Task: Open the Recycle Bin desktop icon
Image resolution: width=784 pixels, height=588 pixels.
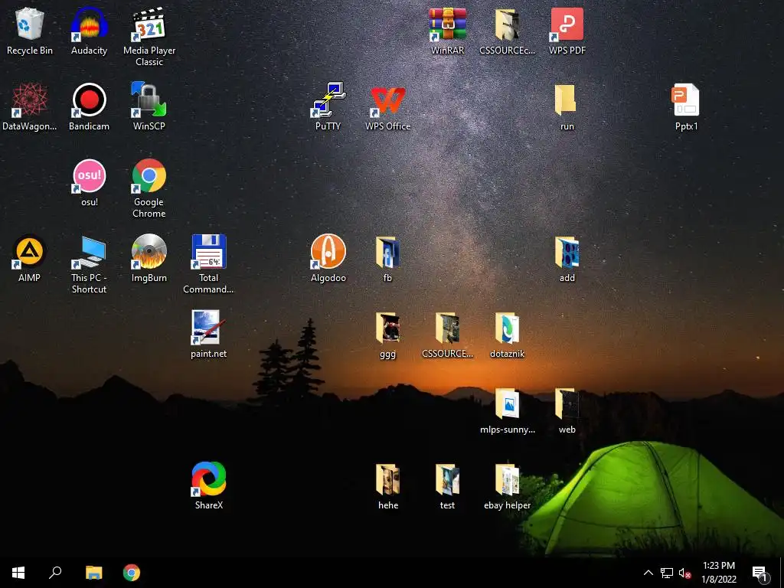Action: [30, 31]
